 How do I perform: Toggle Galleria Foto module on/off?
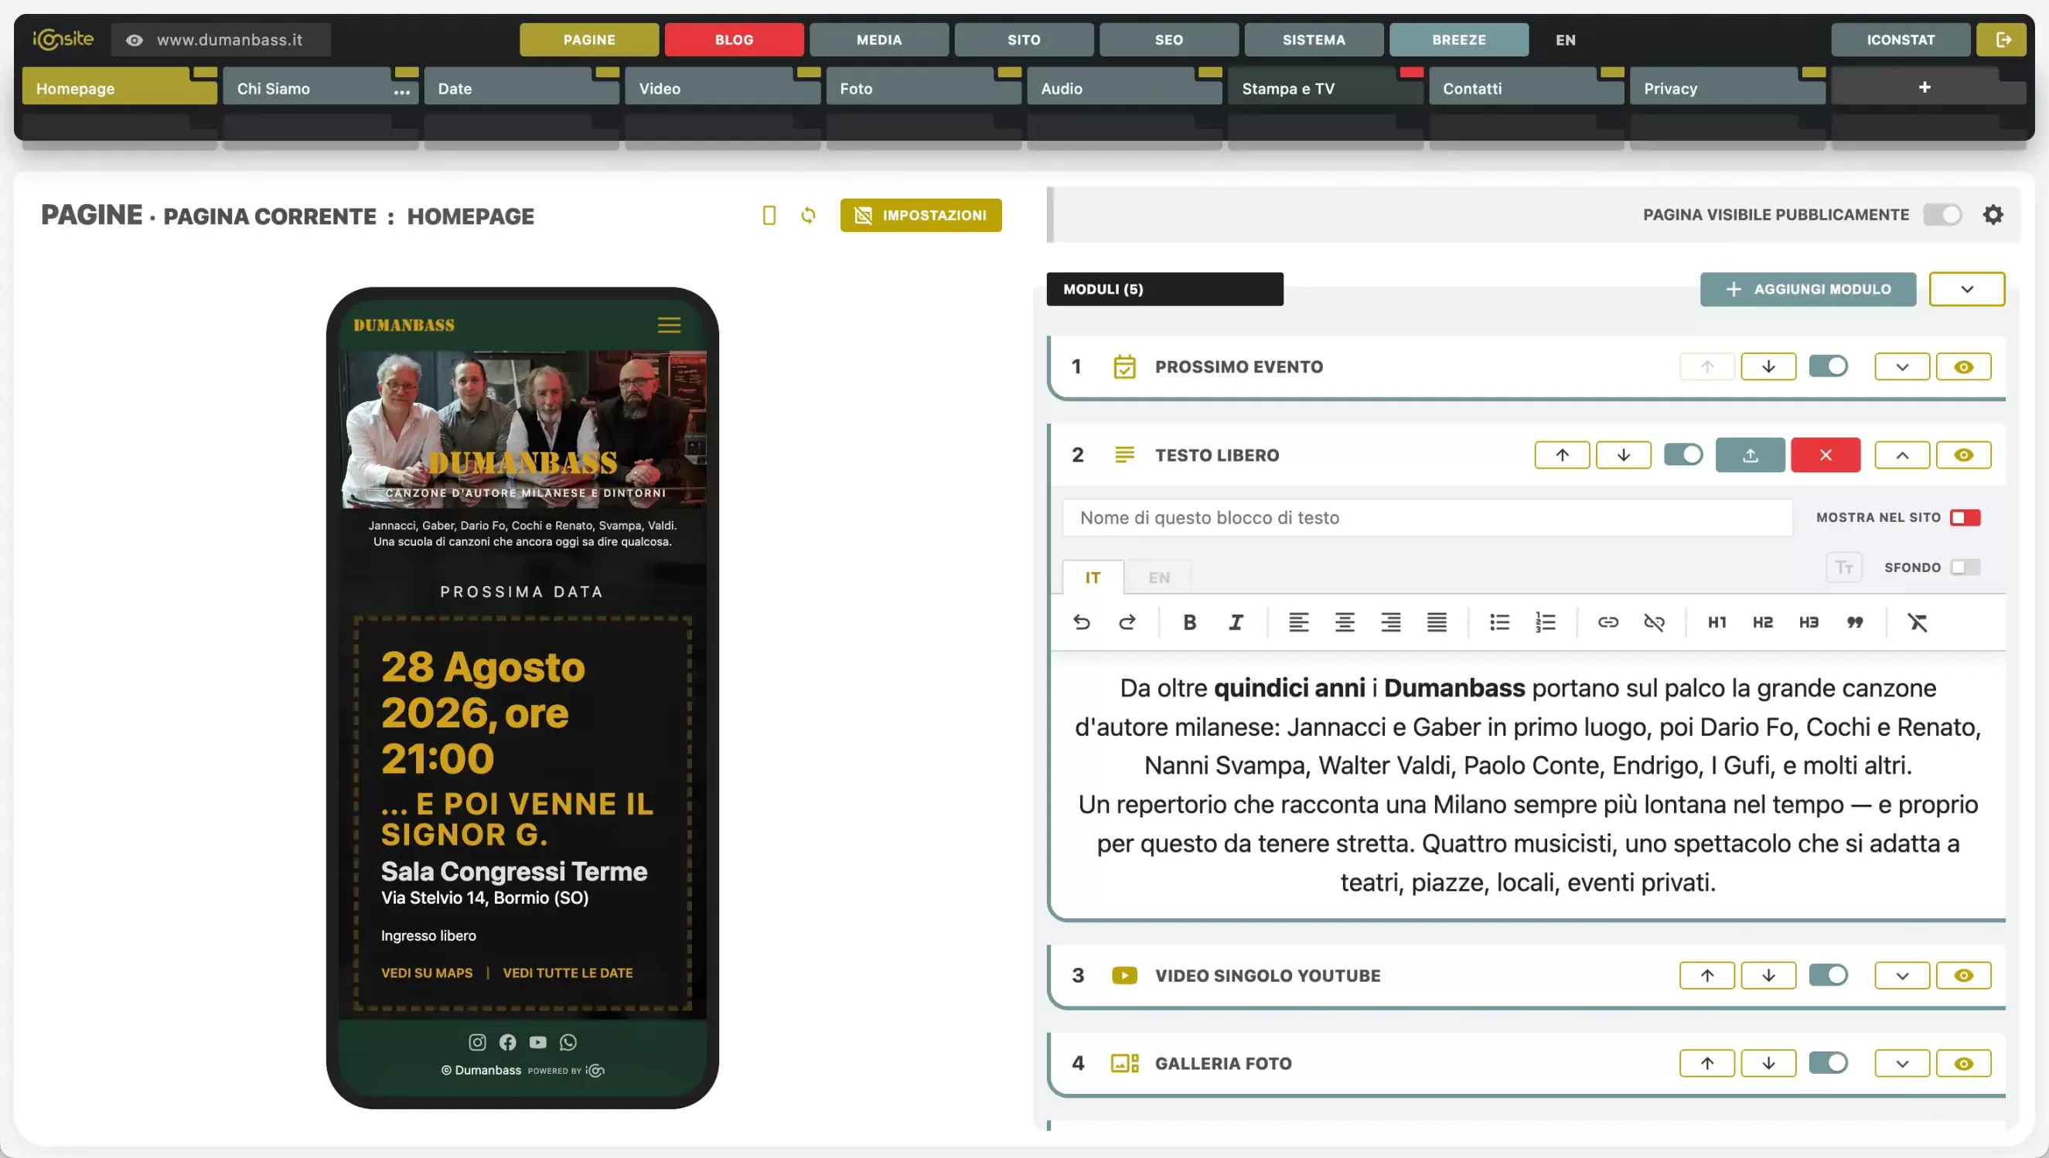1828,1064
